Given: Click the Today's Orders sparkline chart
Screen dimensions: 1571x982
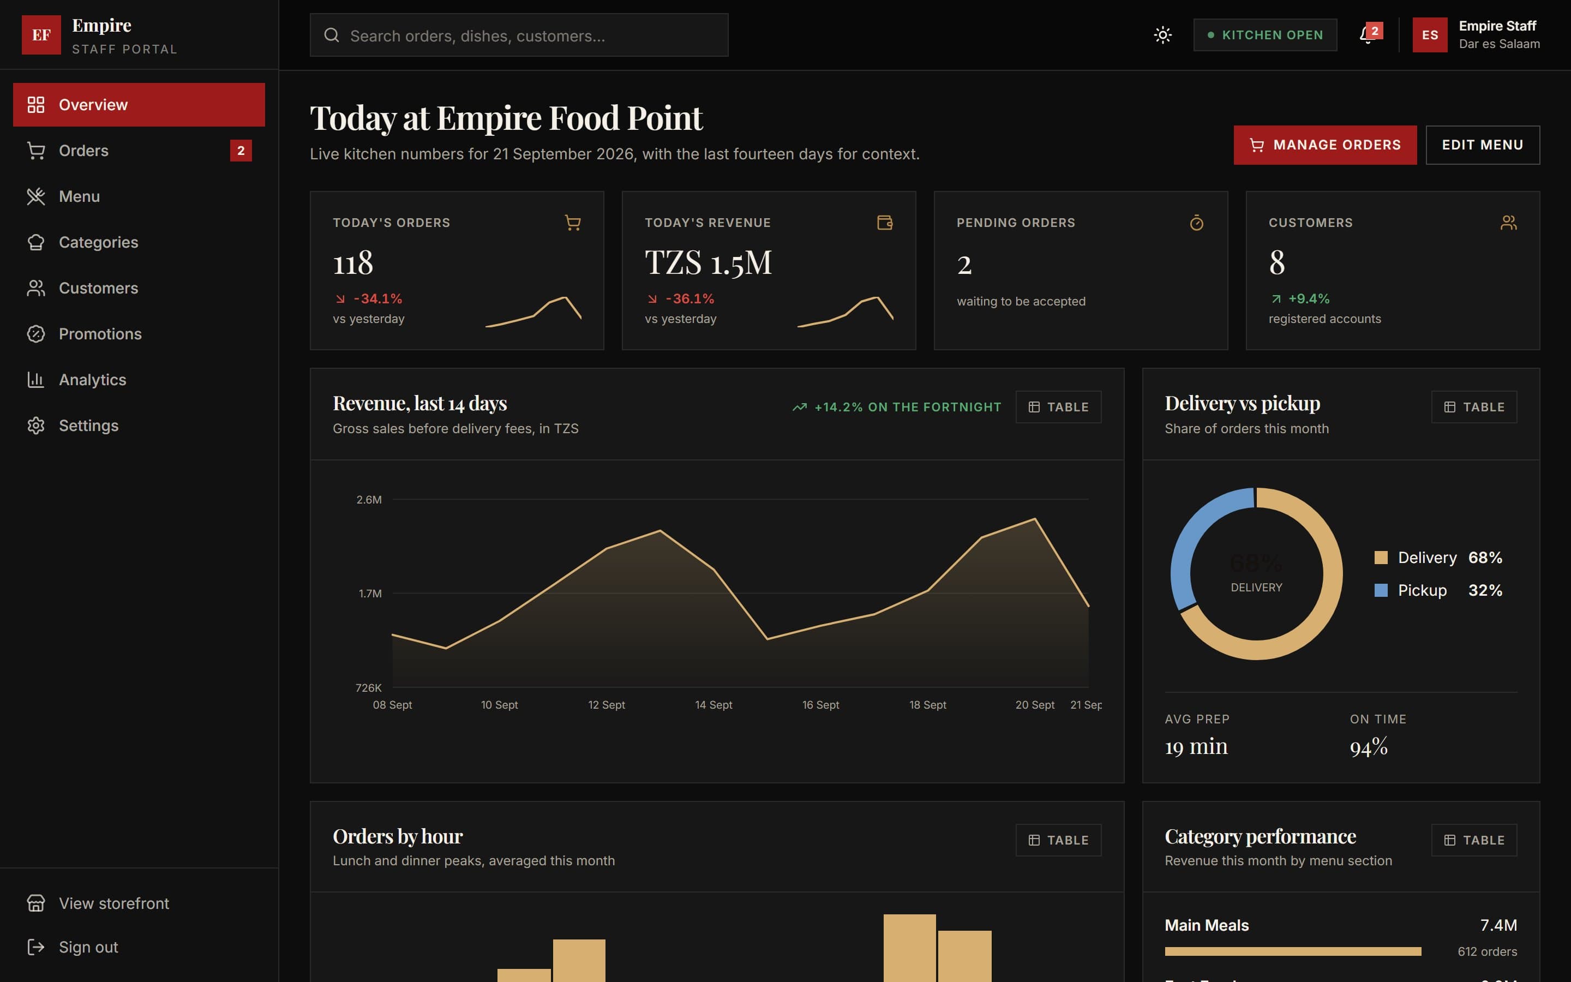Looking at the screenshot, I should tap(533, 312).
